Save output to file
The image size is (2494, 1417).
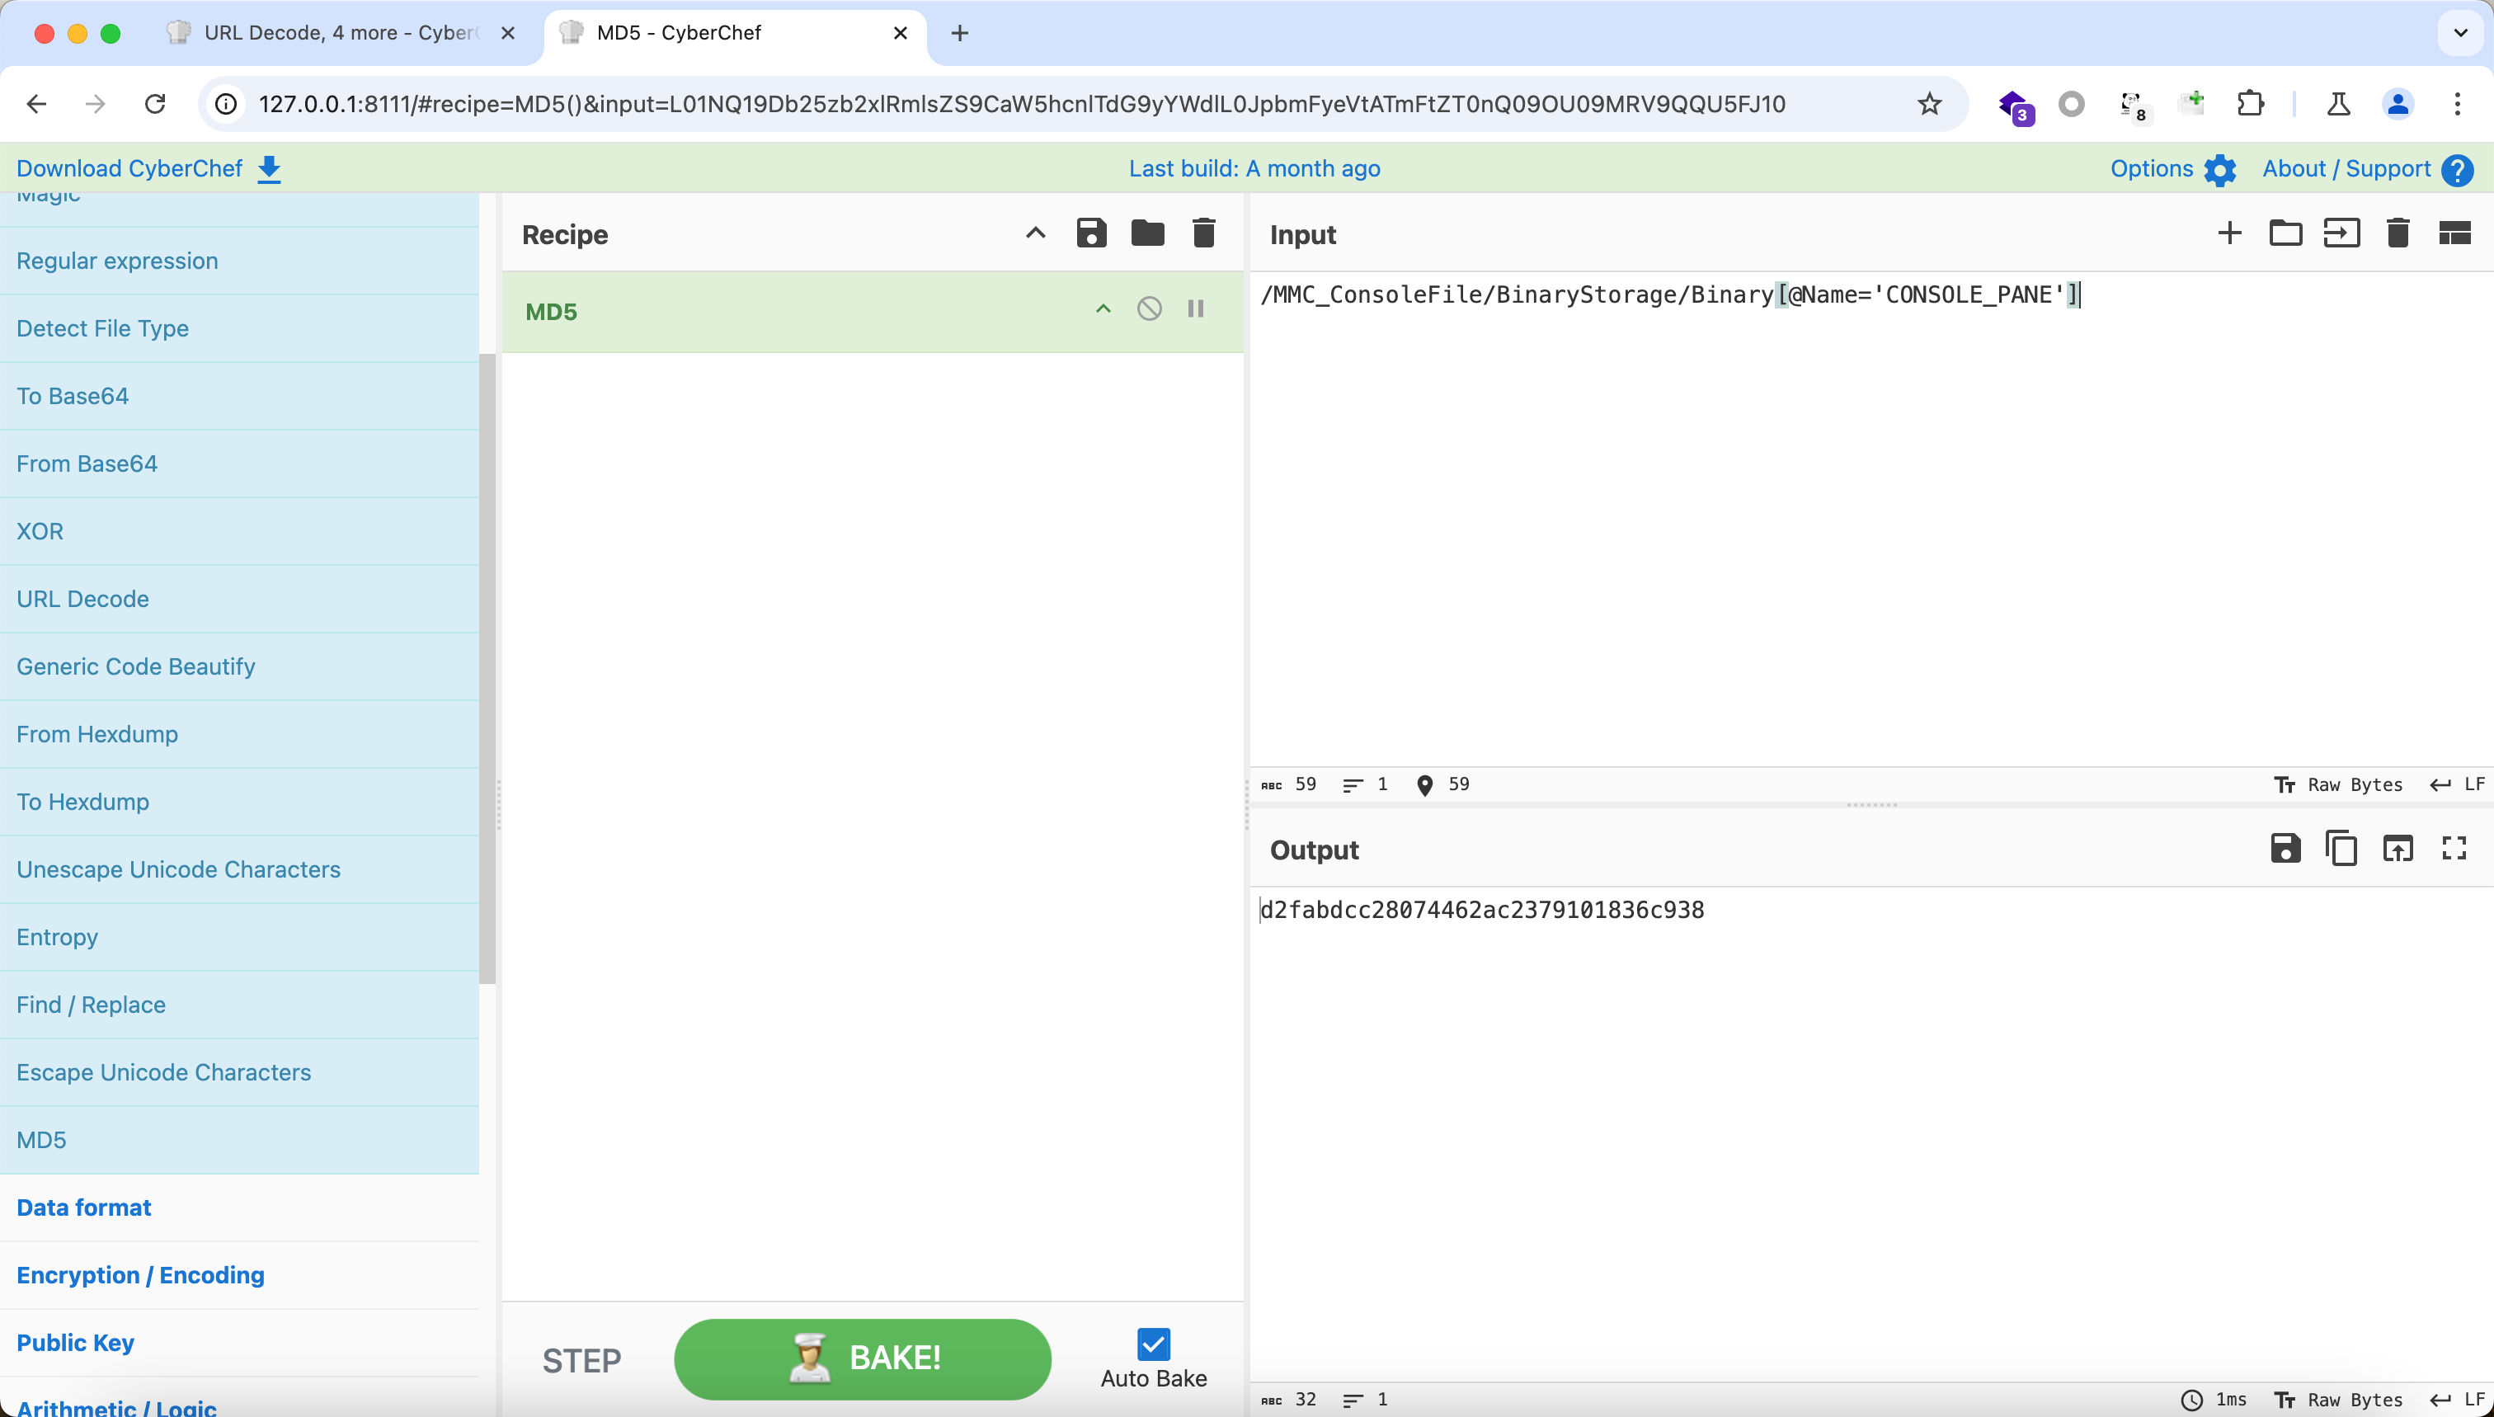(x=2285, y=849)
